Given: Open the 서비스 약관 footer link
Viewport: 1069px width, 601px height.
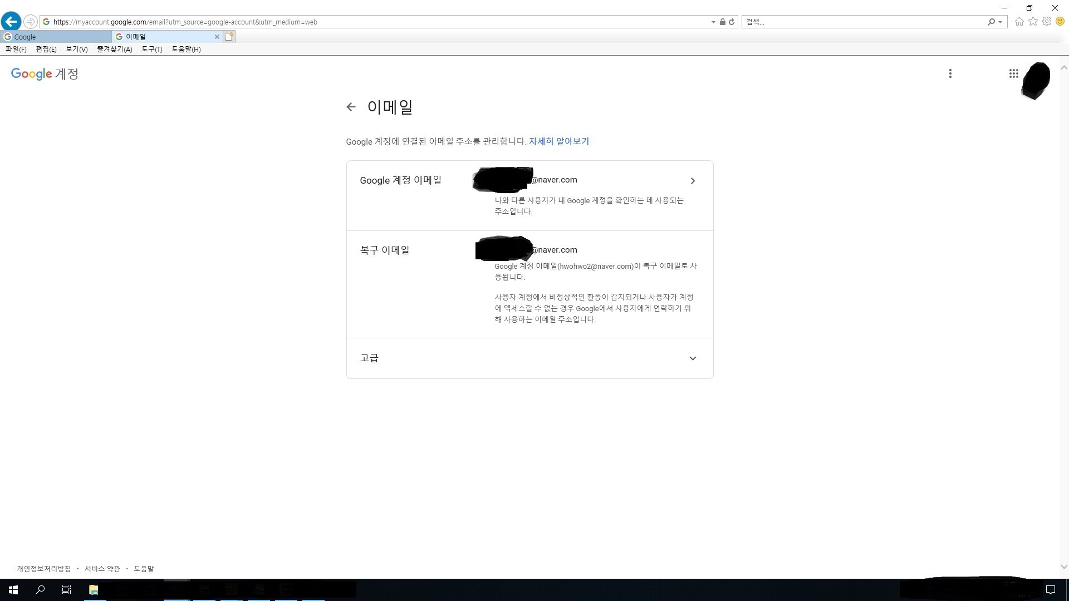Looking at the screenshot, I should [102, 569].
